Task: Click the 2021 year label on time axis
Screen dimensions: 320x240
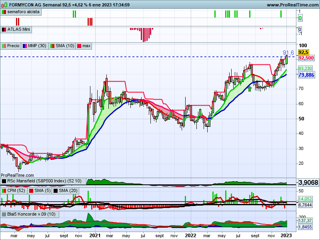Action: click(x=95, y=235)
